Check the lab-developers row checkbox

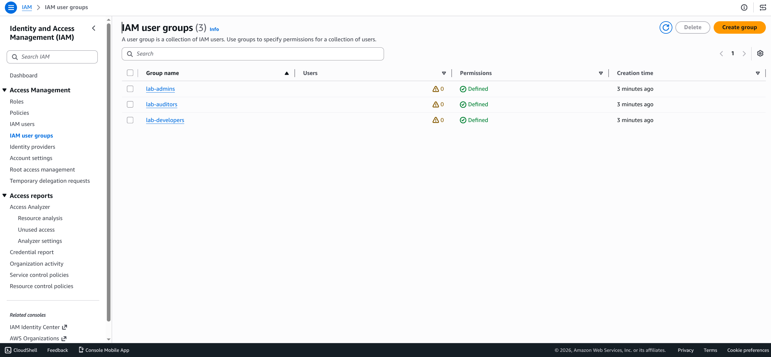[130, 120]
